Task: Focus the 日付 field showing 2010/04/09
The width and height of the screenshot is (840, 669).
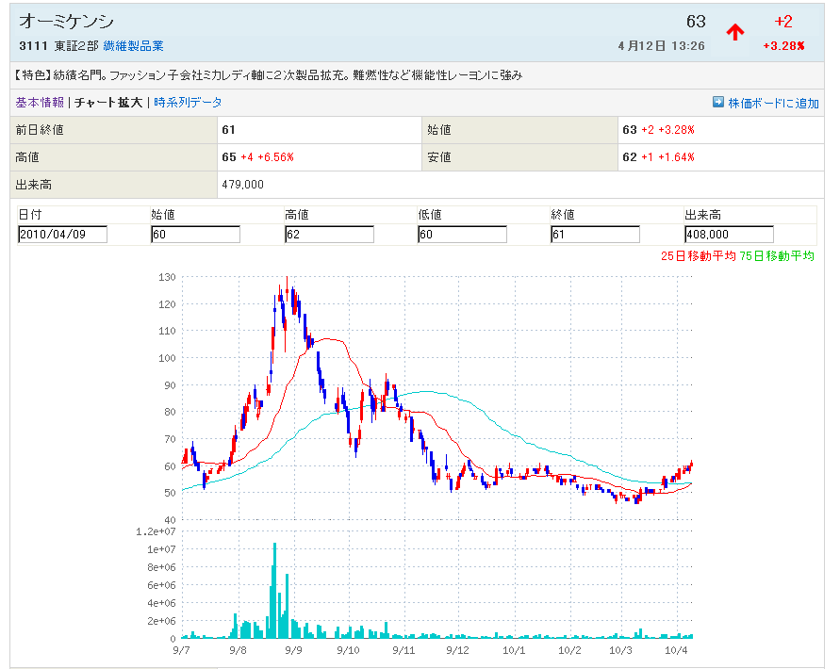Action: (62, 235)
